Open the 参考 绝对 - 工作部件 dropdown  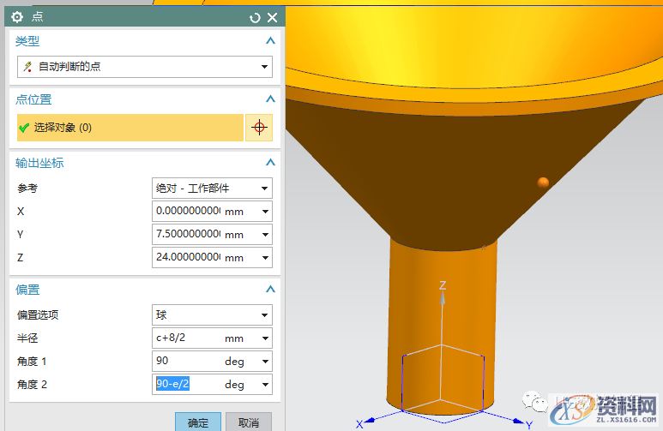click(x=212, y=188)
